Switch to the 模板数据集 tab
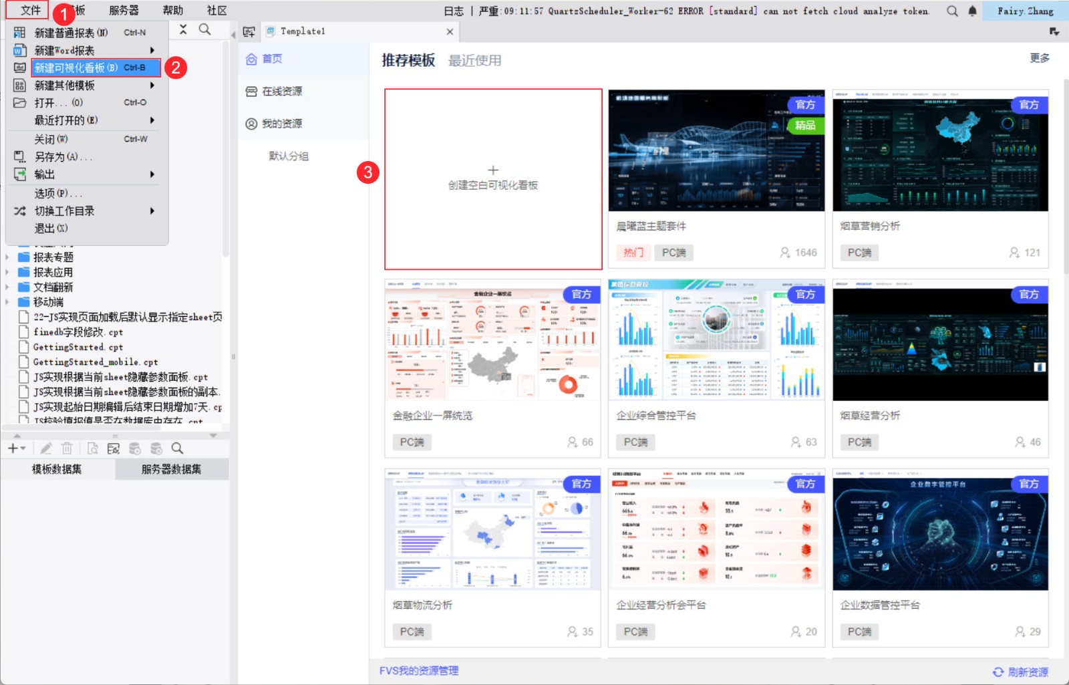1069x685 pixels. pyautogui.click(x=57, y=469)
